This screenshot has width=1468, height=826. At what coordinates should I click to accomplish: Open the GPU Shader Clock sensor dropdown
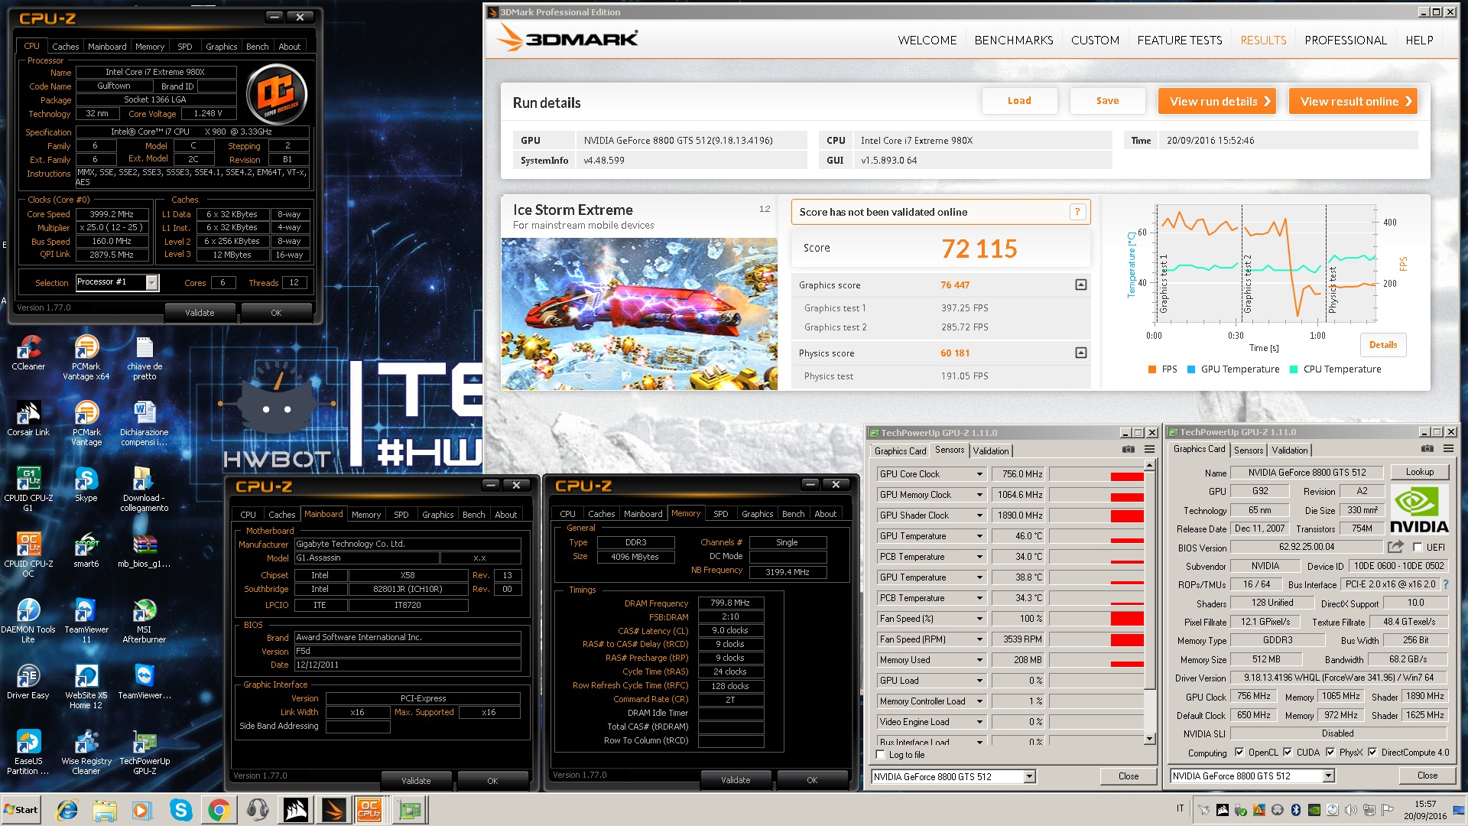pos(979,515)
